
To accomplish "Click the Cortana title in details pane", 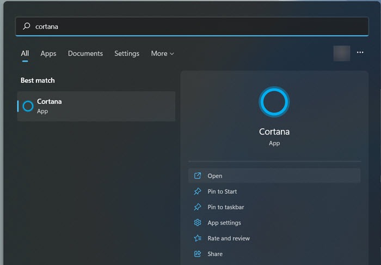I will tap(274, 131).
